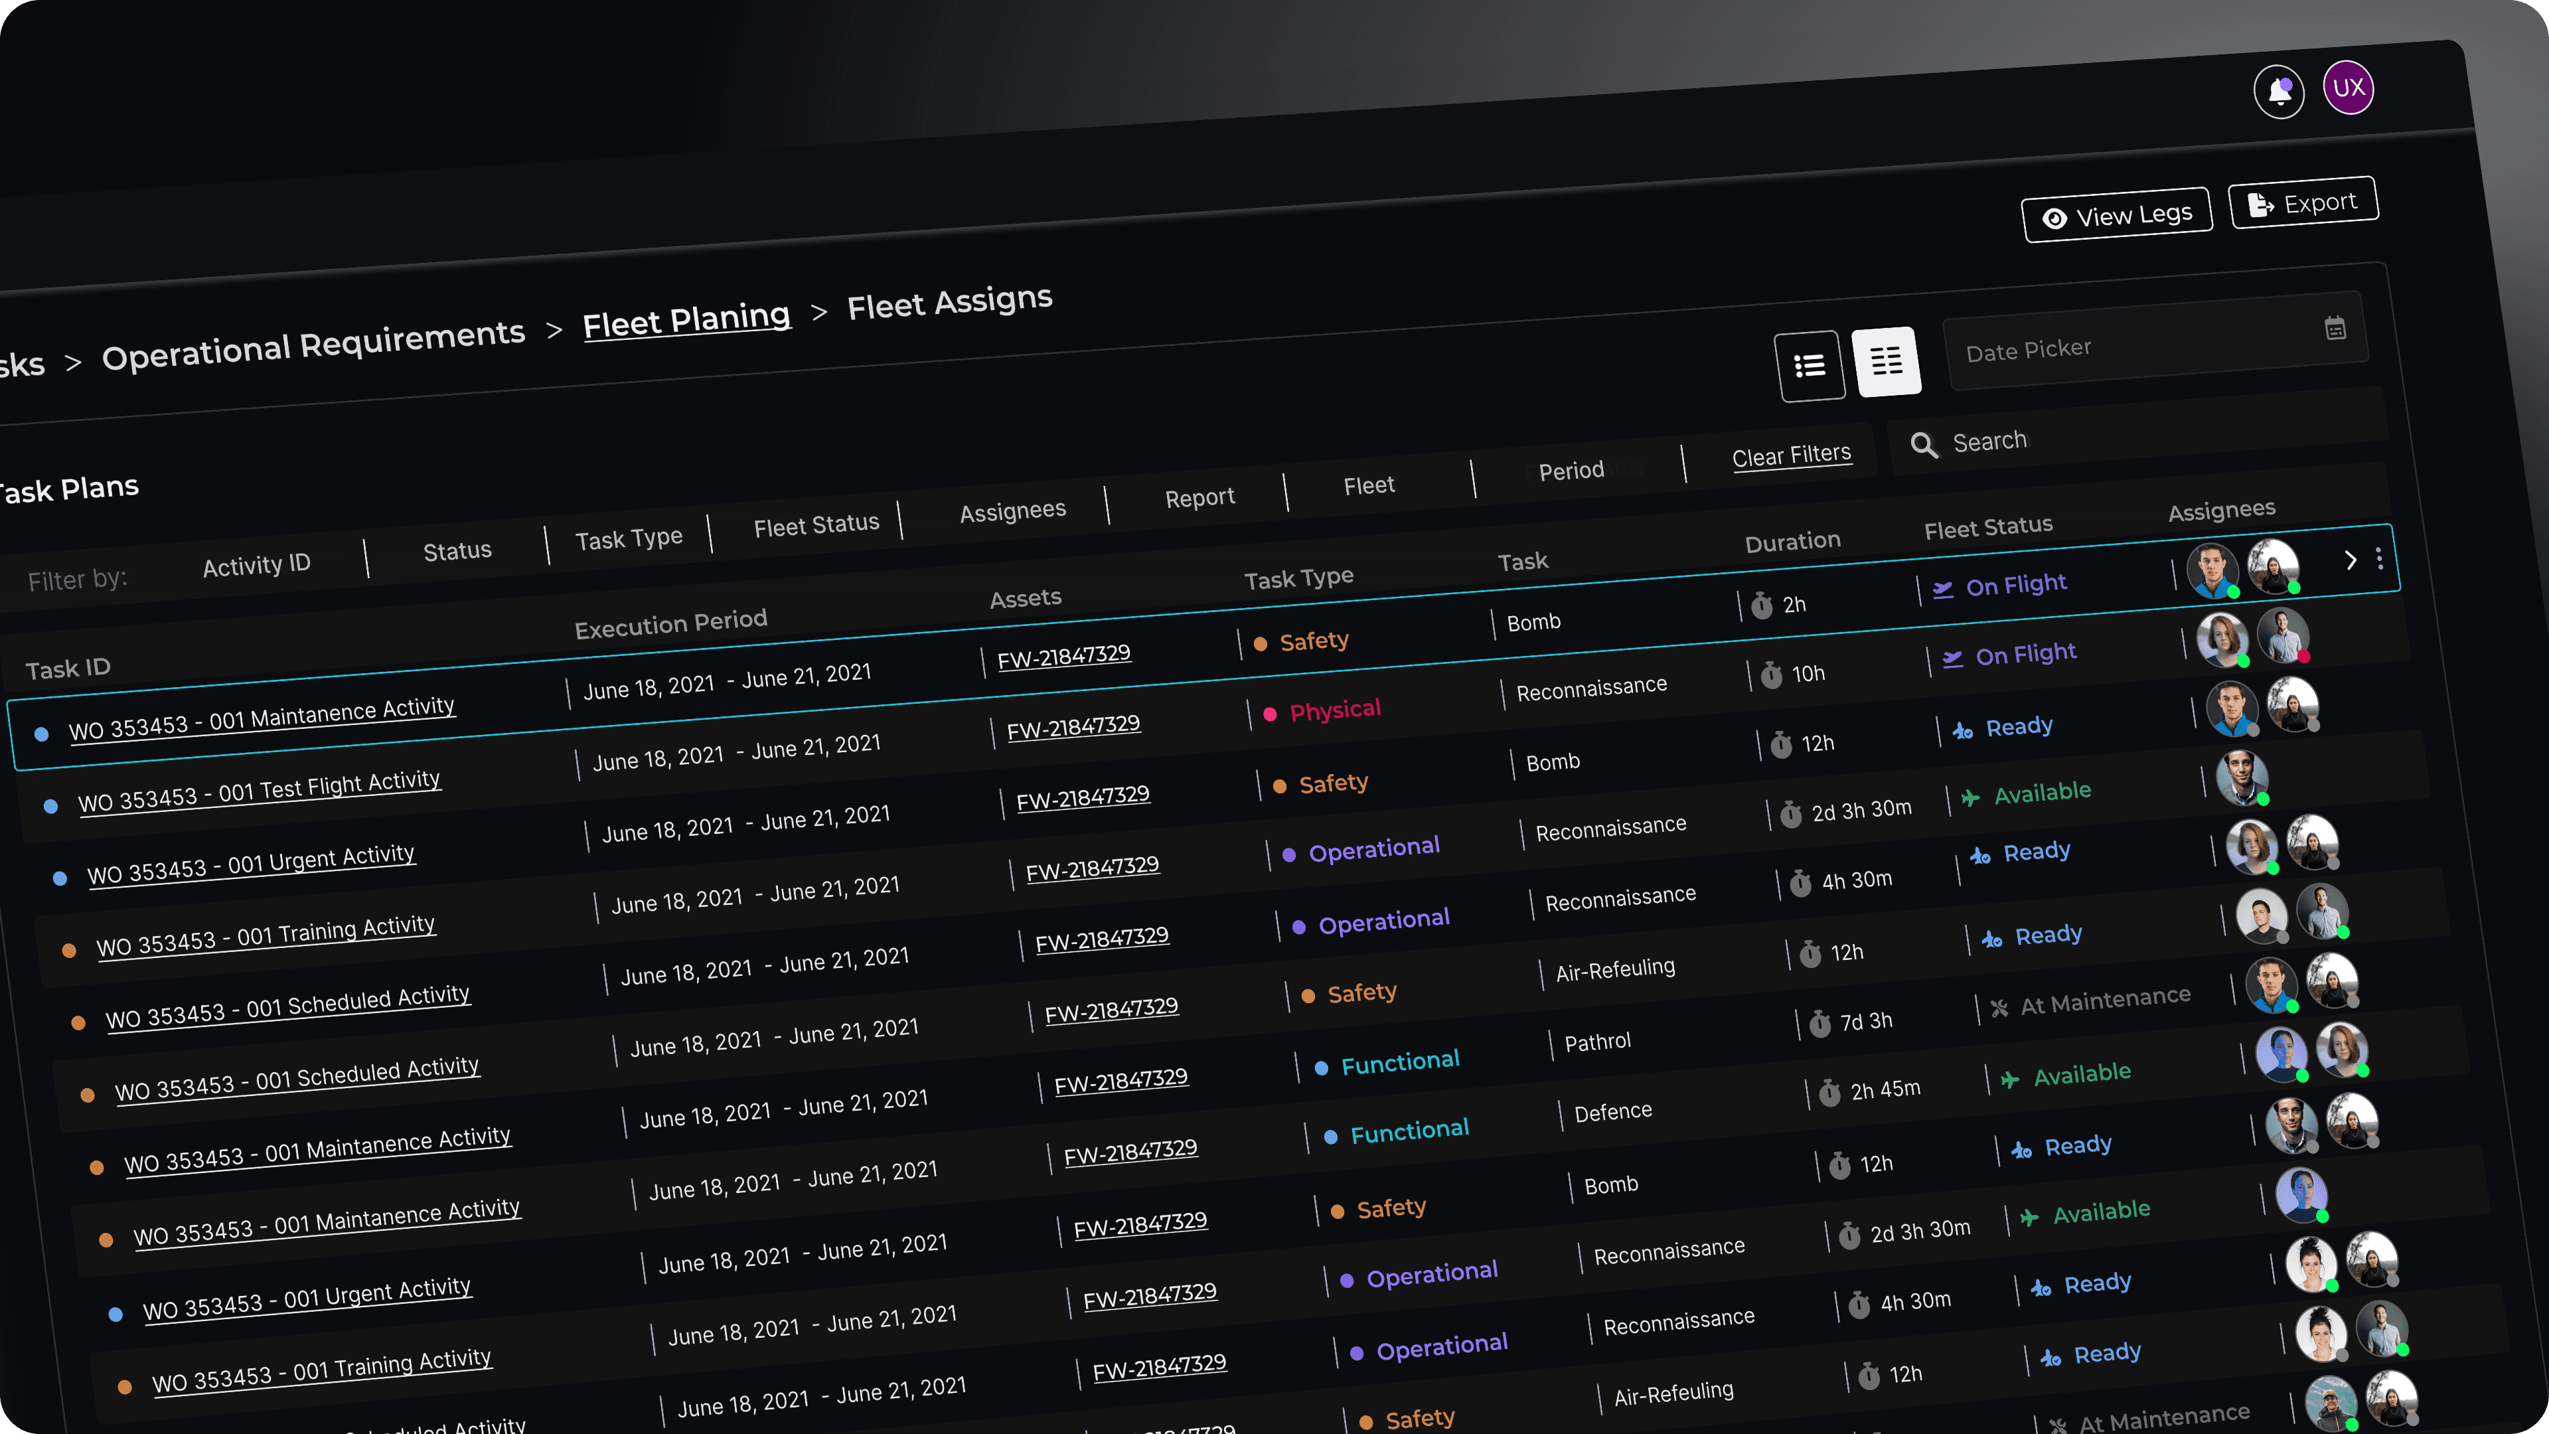This screenshot has width=2549, height=1434.
Task: Open the Fleet Status filter dropdown
Action: pyautogui.click(x=816, y=526)
